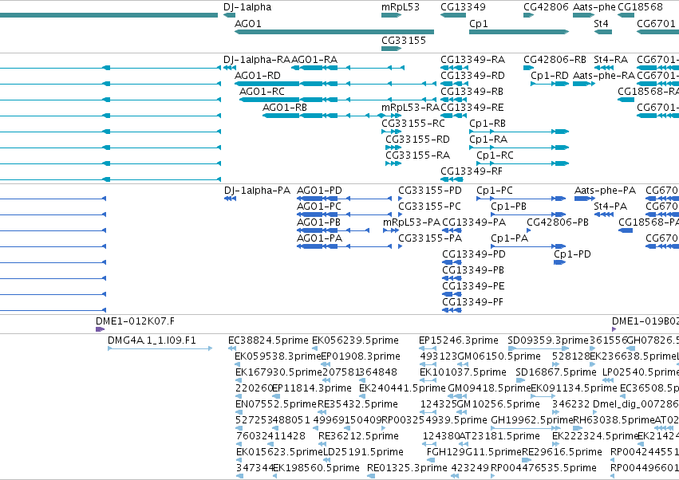Click transcript label 'CG33155-RD'

[x=417, y=140]
